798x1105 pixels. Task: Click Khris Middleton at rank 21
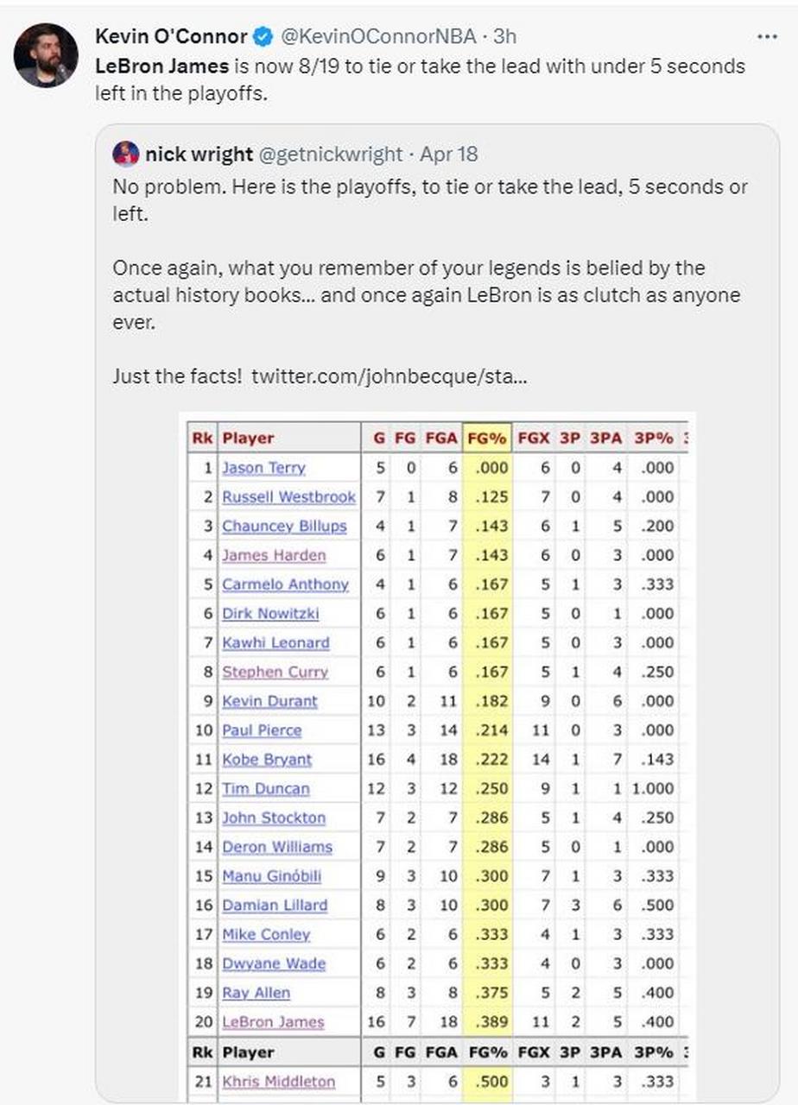pos(278,1082)
